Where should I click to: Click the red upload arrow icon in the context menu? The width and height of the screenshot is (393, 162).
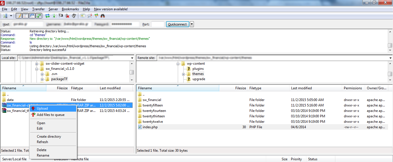pyautogui.click(x=33, y=108)
